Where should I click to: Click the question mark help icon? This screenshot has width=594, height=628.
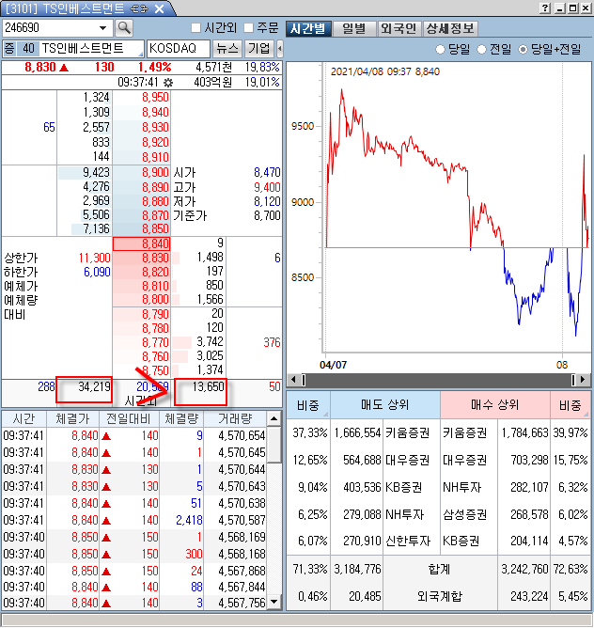click(546, 8)
